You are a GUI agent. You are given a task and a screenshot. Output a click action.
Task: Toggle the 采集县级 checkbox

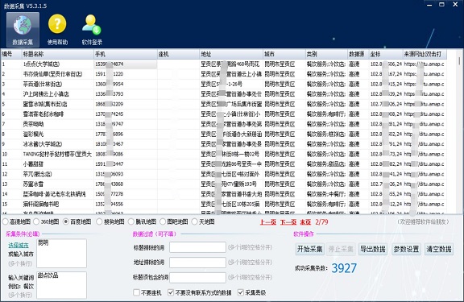(241, 292)
